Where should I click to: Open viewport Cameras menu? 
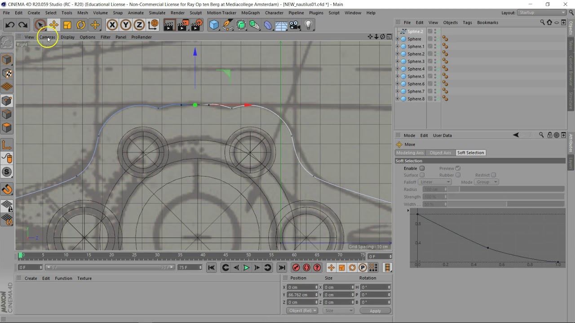coord(47,37)
